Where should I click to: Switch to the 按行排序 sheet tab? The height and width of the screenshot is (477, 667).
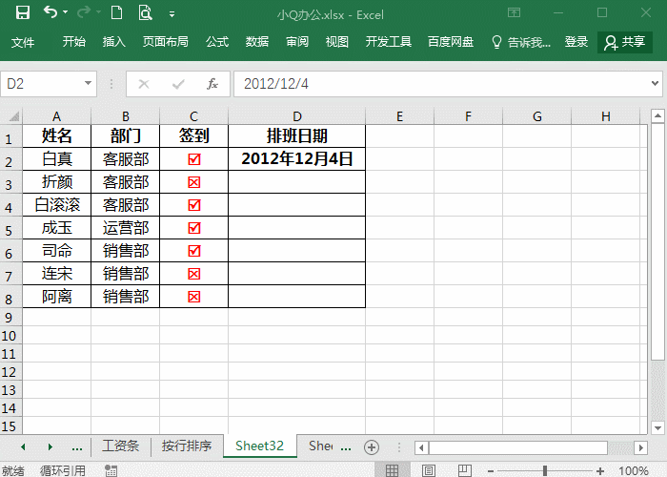click(x=187, y=446)
